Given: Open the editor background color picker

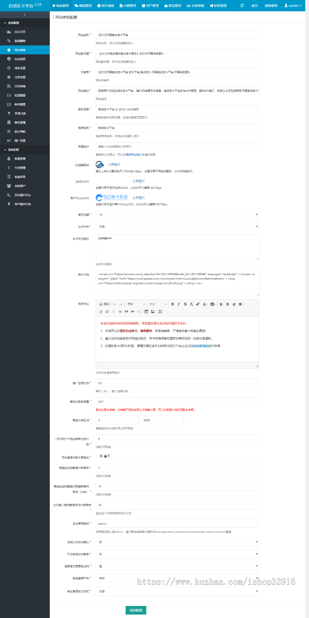Looking at the screenshot, I should [213, 304].
